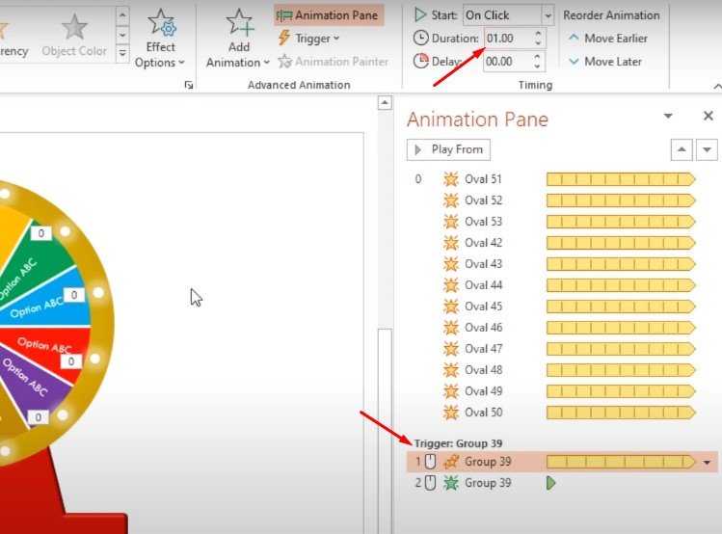This screenshot has width=722, height=534.
Task: Click the Delay input field
Action: pos(507,62)
